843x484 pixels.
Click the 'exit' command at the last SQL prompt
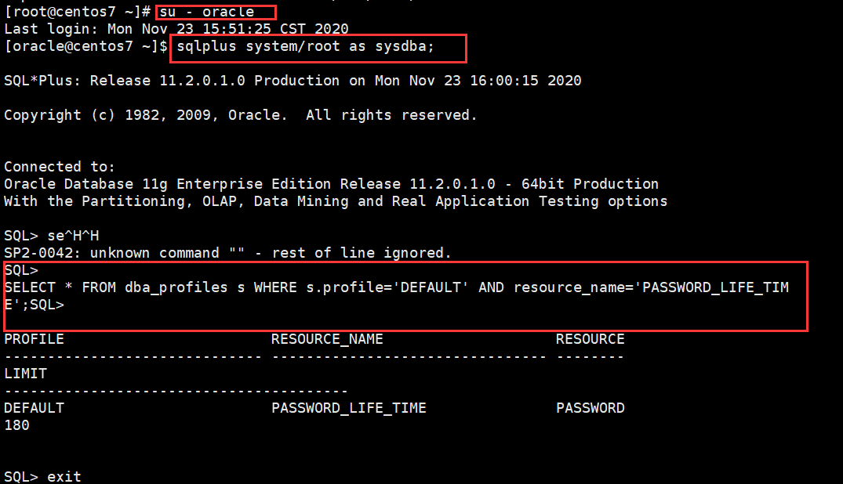(x=64, y=476)
